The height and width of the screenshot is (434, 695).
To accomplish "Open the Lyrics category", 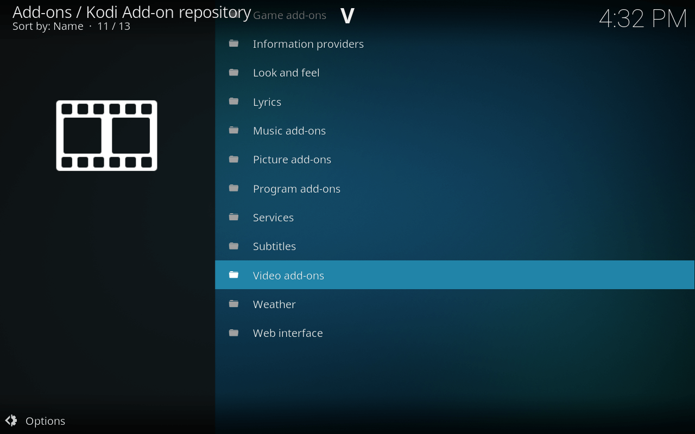I will pyautogui.click(x=455, y=101).
